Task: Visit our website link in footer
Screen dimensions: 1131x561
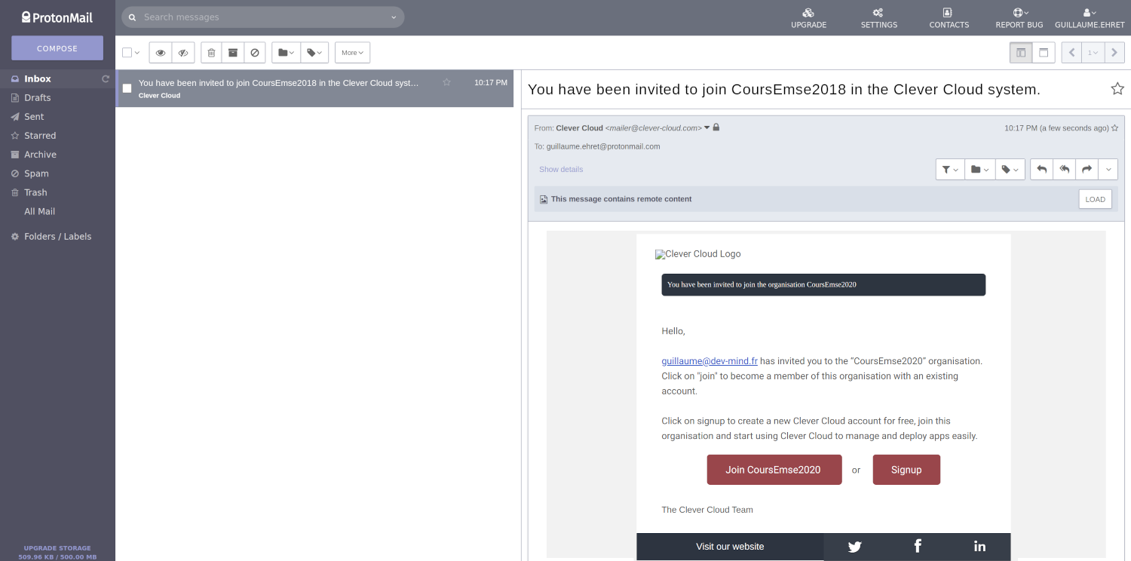Action: [730, 547]
